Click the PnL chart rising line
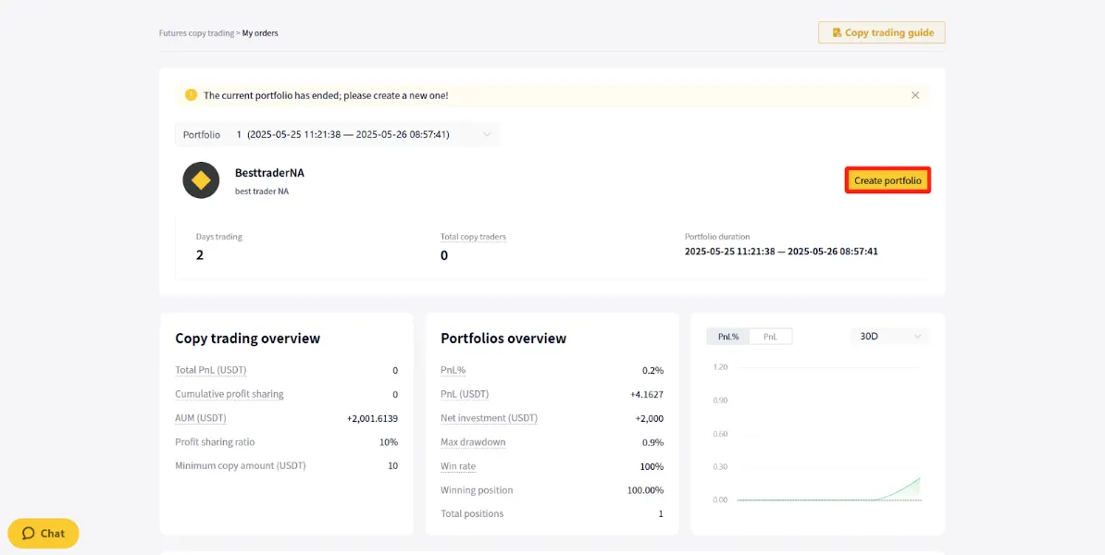The height and width of the screenshot is (555, 1105). click(x=898, y=488)
